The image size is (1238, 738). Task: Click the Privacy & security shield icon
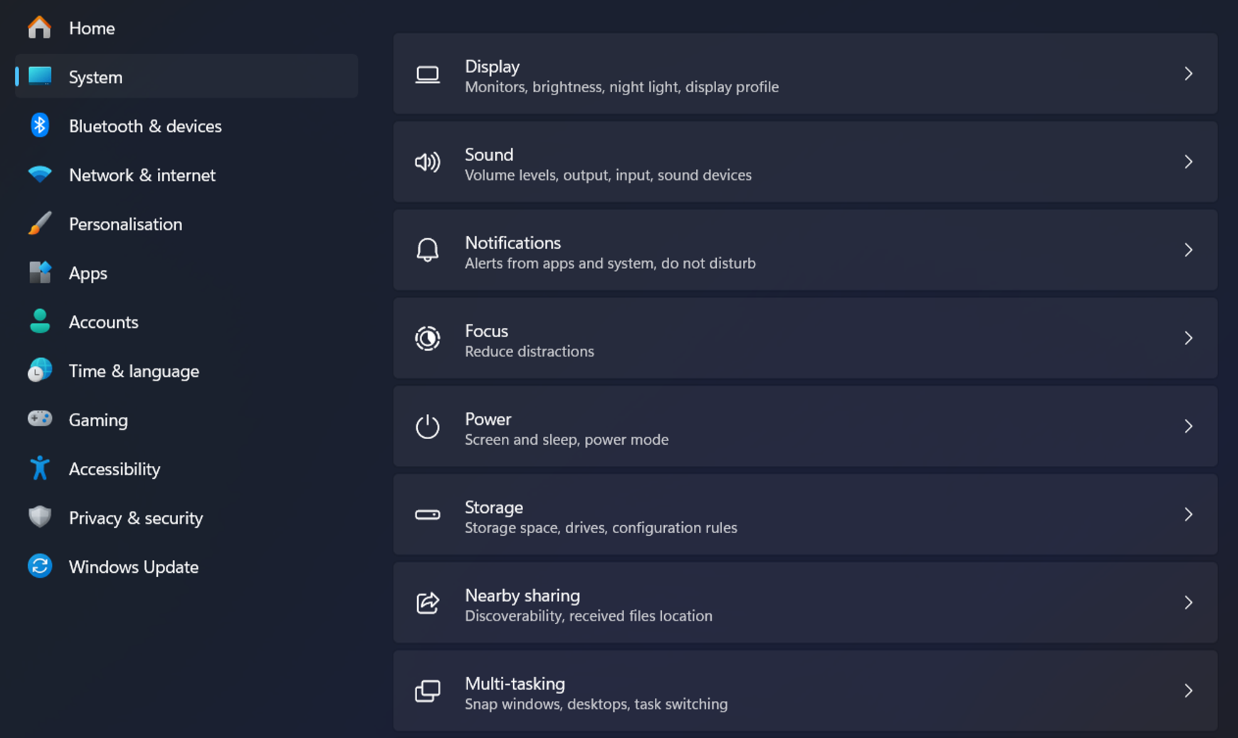40,517
